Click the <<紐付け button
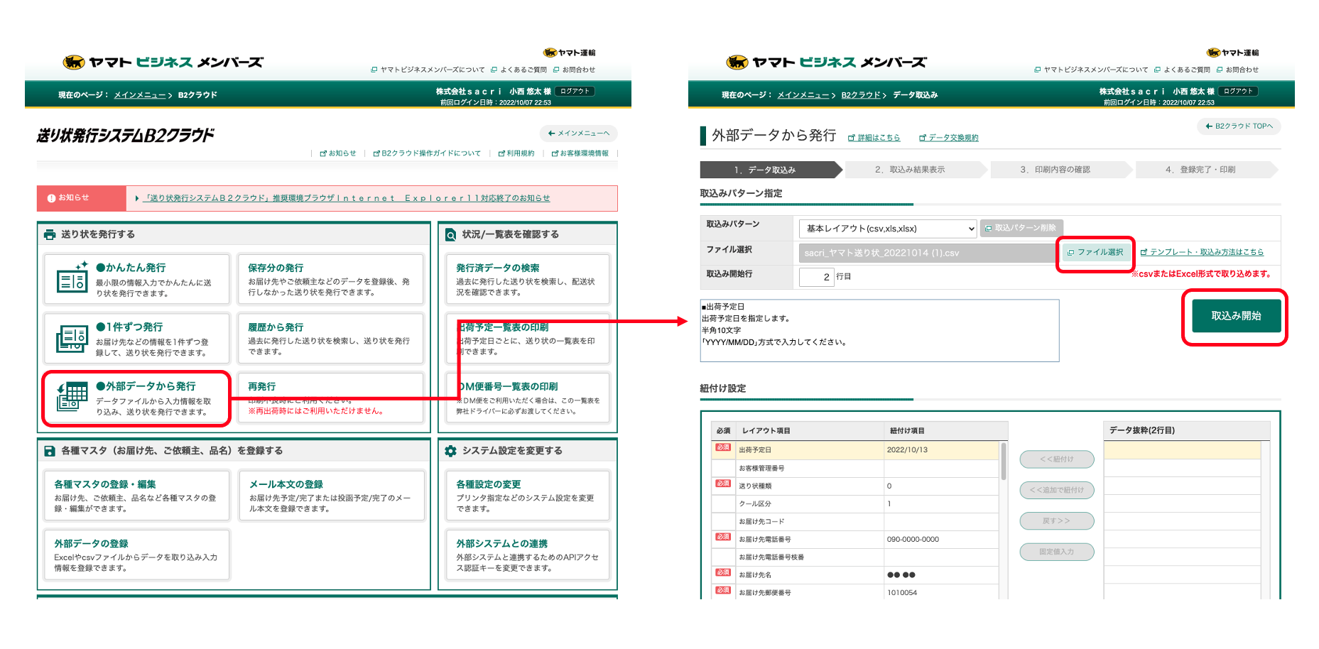The image size is (1319, 649). (1057, 459)
